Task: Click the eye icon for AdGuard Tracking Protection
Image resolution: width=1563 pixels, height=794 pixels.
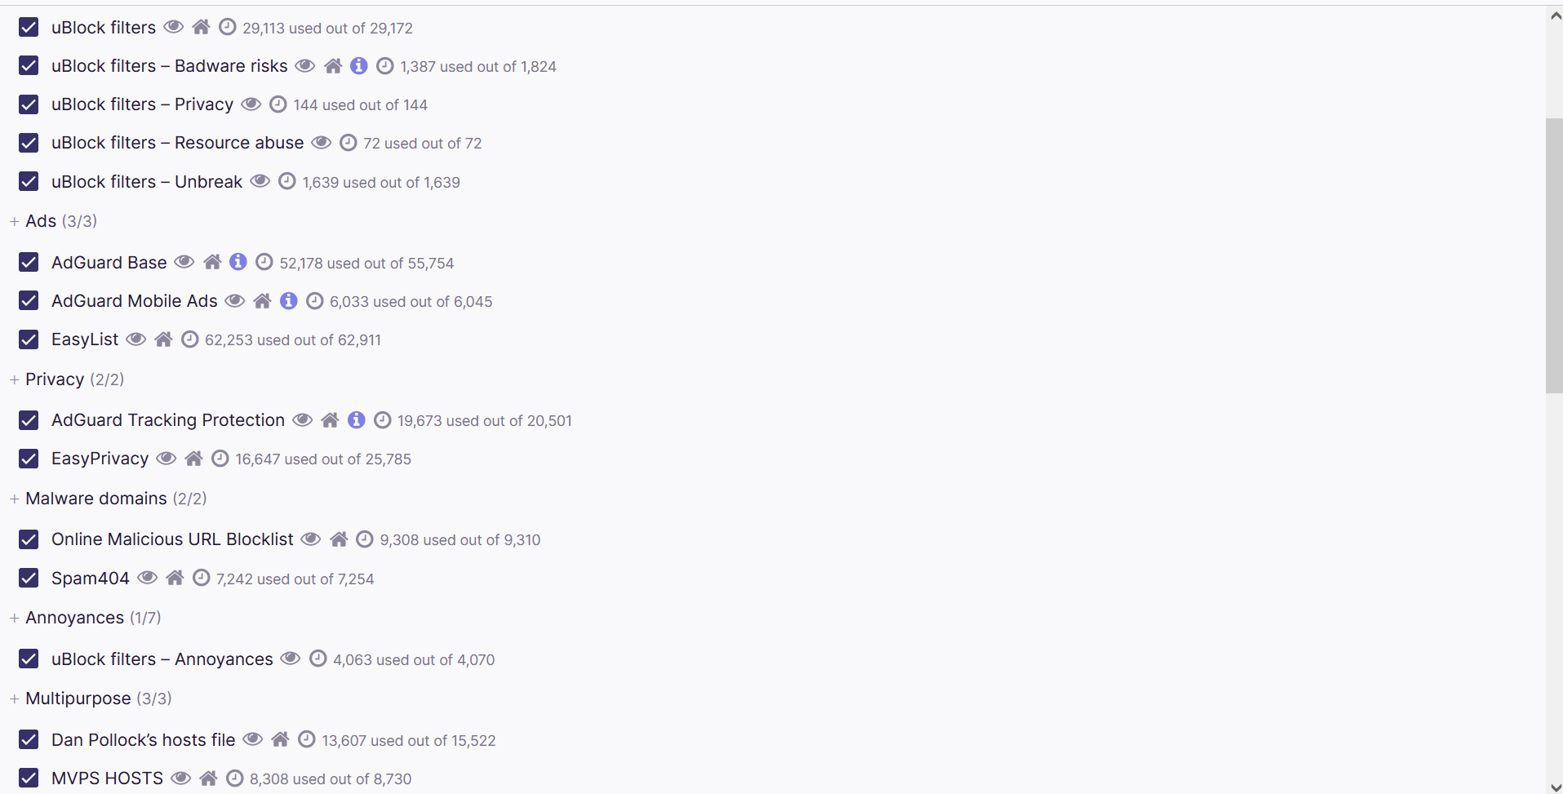Action: (x=302, y=419)
